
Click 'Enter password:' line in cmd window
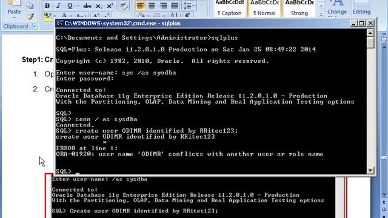point(85,79)
